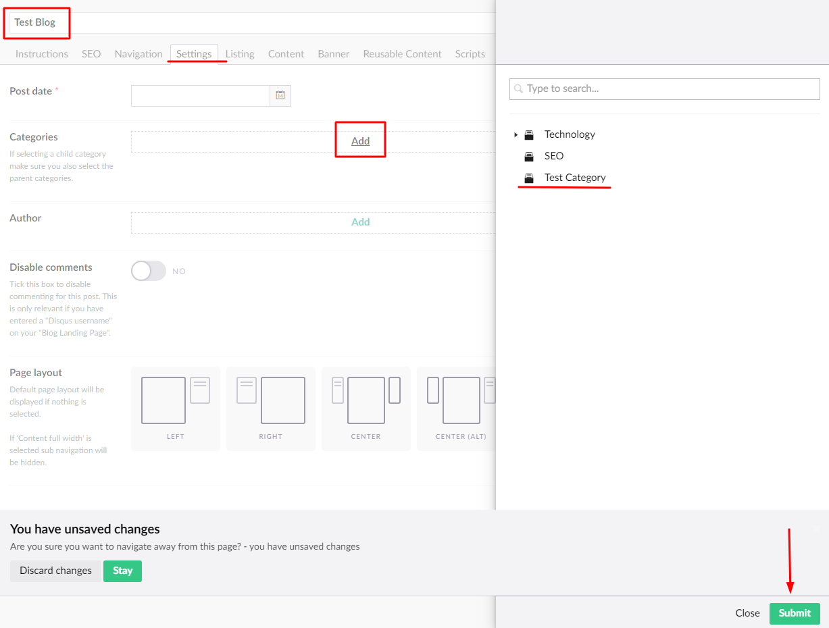Open the Listing tab
This screenshot has height=628, width=829.
point(240,54)
